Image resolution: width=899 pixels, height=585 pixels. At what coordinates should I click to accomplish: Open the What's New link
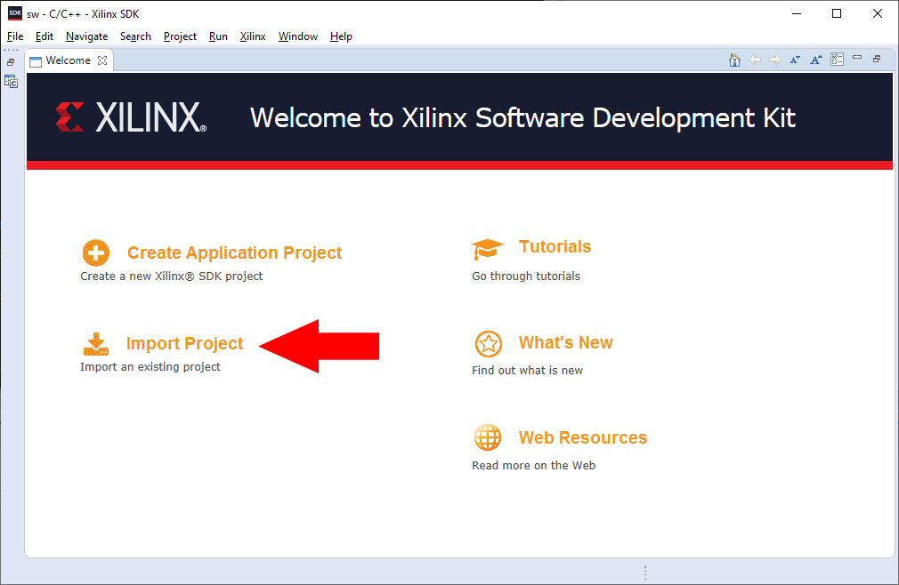click(566, 342)
